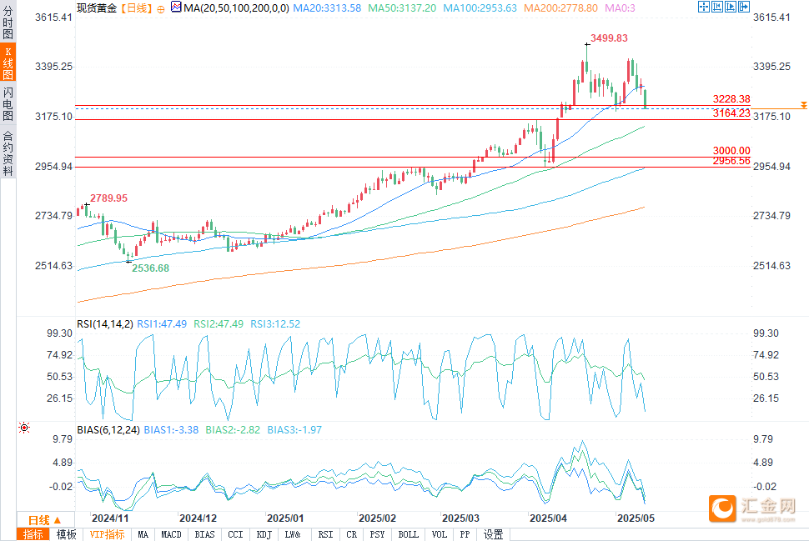The height and width of the screenshot is (541, 809).
Task: Click the RSI1:47.49 value
Action: tap(162, 324)
